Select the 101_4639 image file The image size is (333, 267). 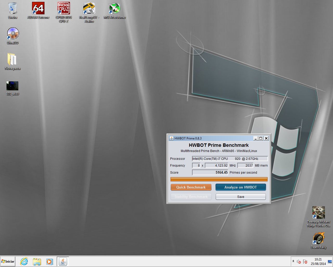[12, 88]
